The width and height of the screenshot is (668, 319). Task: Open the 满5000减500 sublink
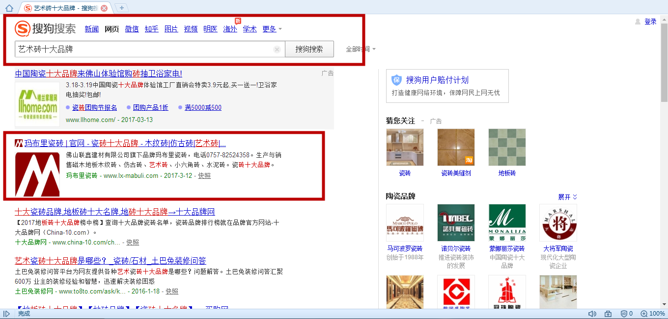click(203, 107)
